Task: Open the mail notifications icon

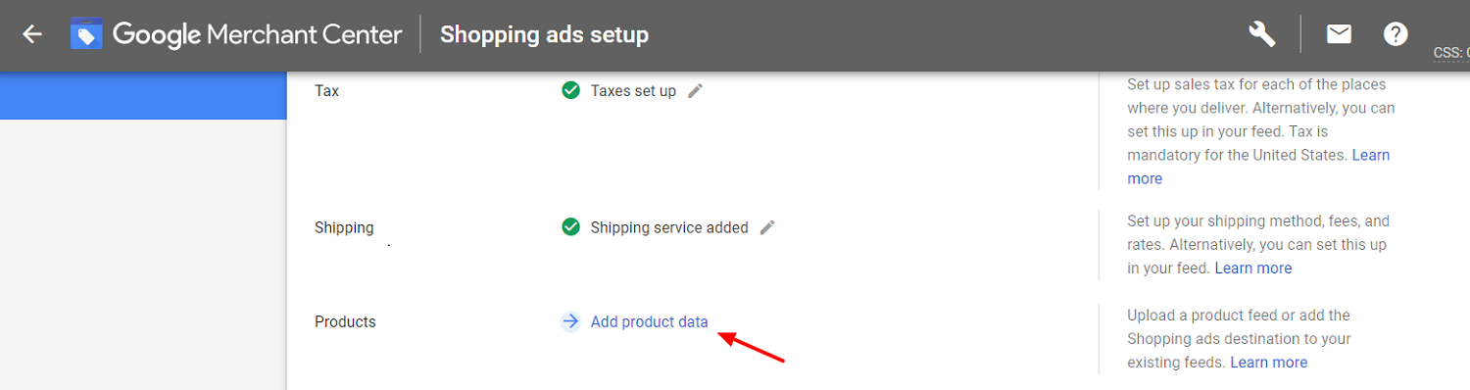Action: 1339,34
